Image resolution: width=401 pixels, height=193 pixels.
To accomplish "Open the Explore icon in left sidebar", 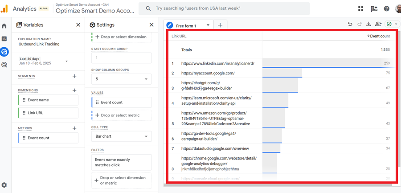I will point(4,52).
